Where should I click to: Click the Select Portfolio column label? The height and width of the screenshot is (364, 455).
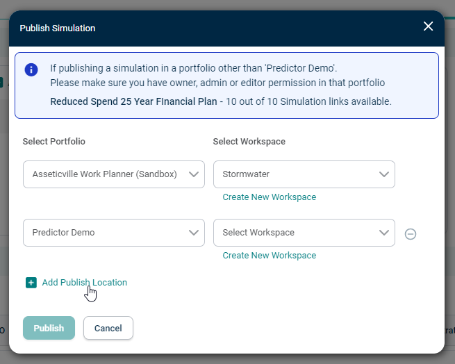(54, 141)
